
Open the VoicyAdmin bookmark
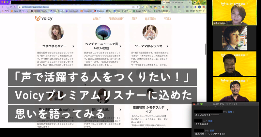coord(86,11)
